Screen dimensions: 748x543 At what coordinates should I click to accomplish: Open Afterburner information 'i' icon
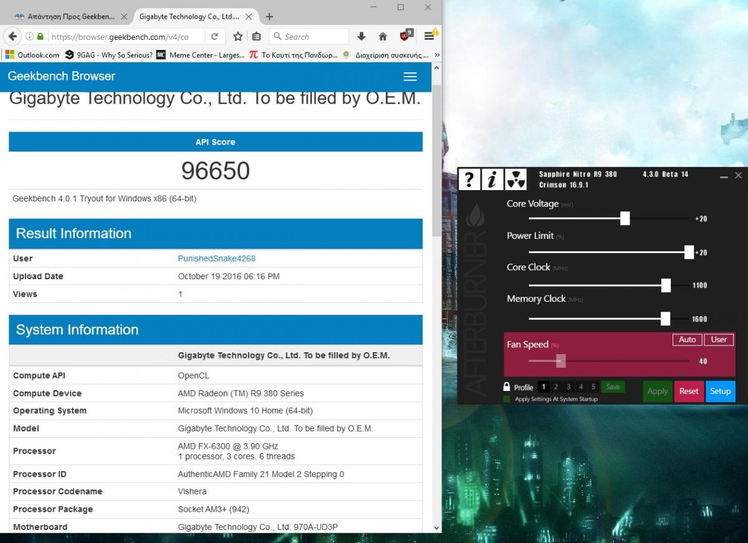pos(492,180)
